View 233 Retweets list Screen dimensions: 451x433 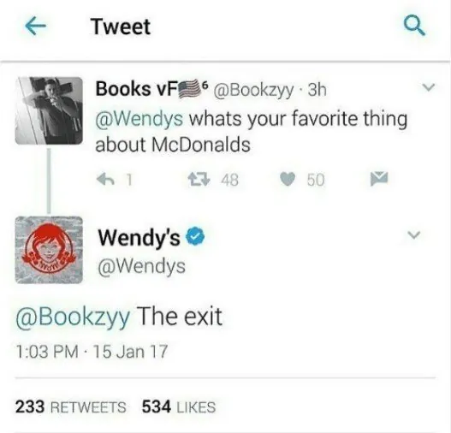71,406
